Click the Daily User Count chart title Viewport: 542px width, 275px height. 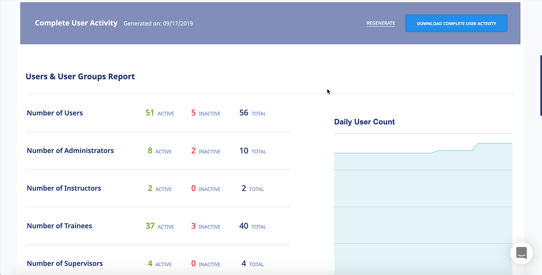coord(364,122)
